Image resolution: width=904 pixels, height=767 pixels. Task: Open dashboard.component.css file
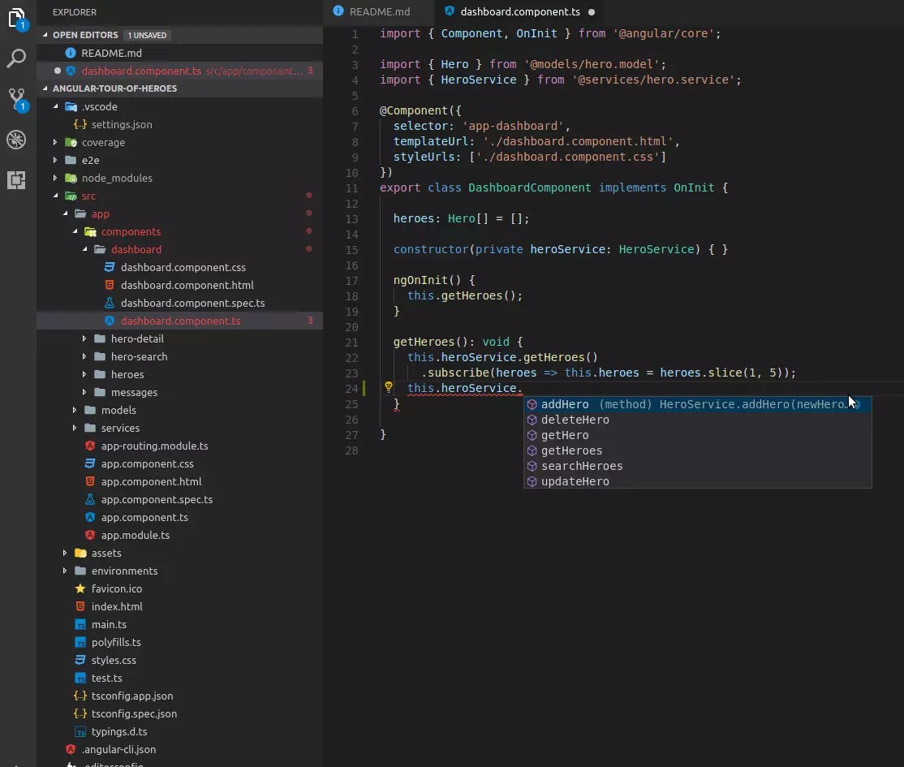coord(180,267)
